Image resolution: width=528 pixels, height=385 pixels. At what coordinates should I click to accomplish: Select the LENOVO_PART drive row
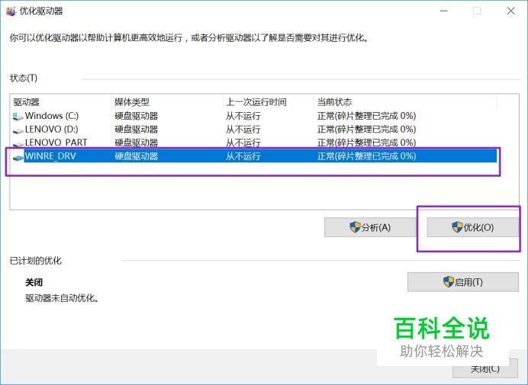[x=254, y=143]
